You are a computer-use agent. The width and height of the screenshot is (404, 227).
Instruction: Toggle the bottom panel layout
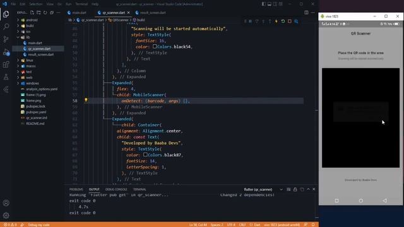click(270, 4)
